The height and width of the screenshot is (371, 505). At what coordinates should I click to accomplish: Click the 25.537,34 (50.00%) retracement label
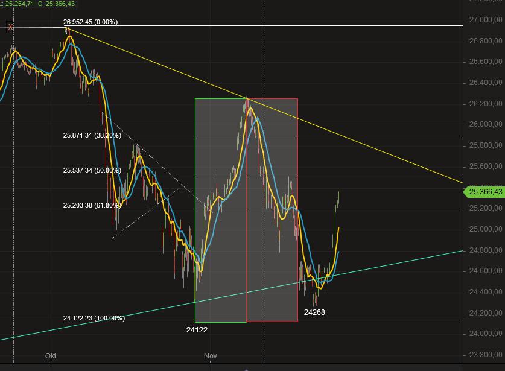(x=92, y=171)
